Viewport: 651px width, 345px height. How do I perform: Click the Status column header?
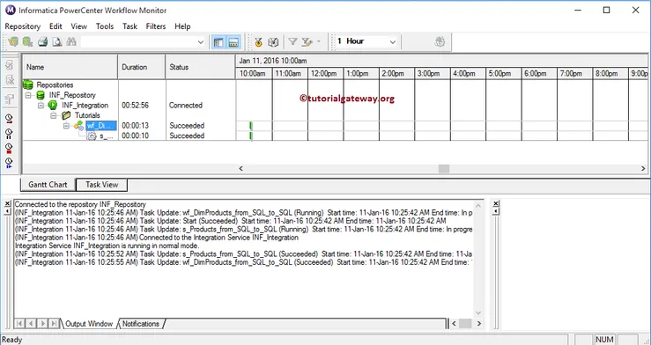tap(200, 67)
